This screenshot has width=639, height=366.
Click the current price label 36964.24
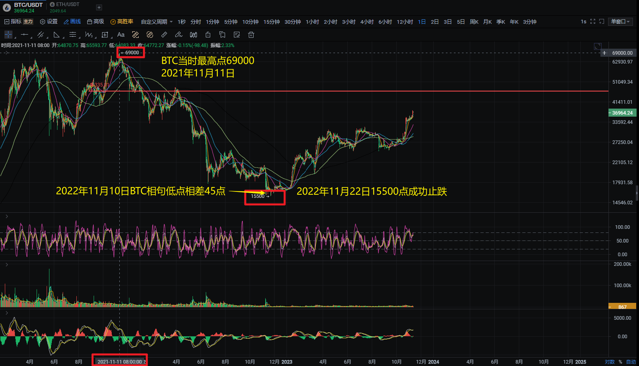coord(623,113)
